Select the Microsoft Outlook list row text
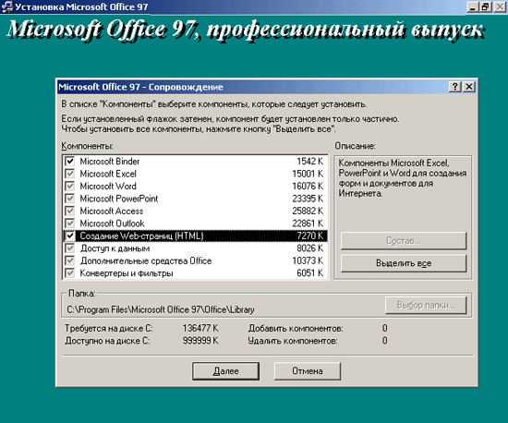508x423 pixels. (112, 224)
